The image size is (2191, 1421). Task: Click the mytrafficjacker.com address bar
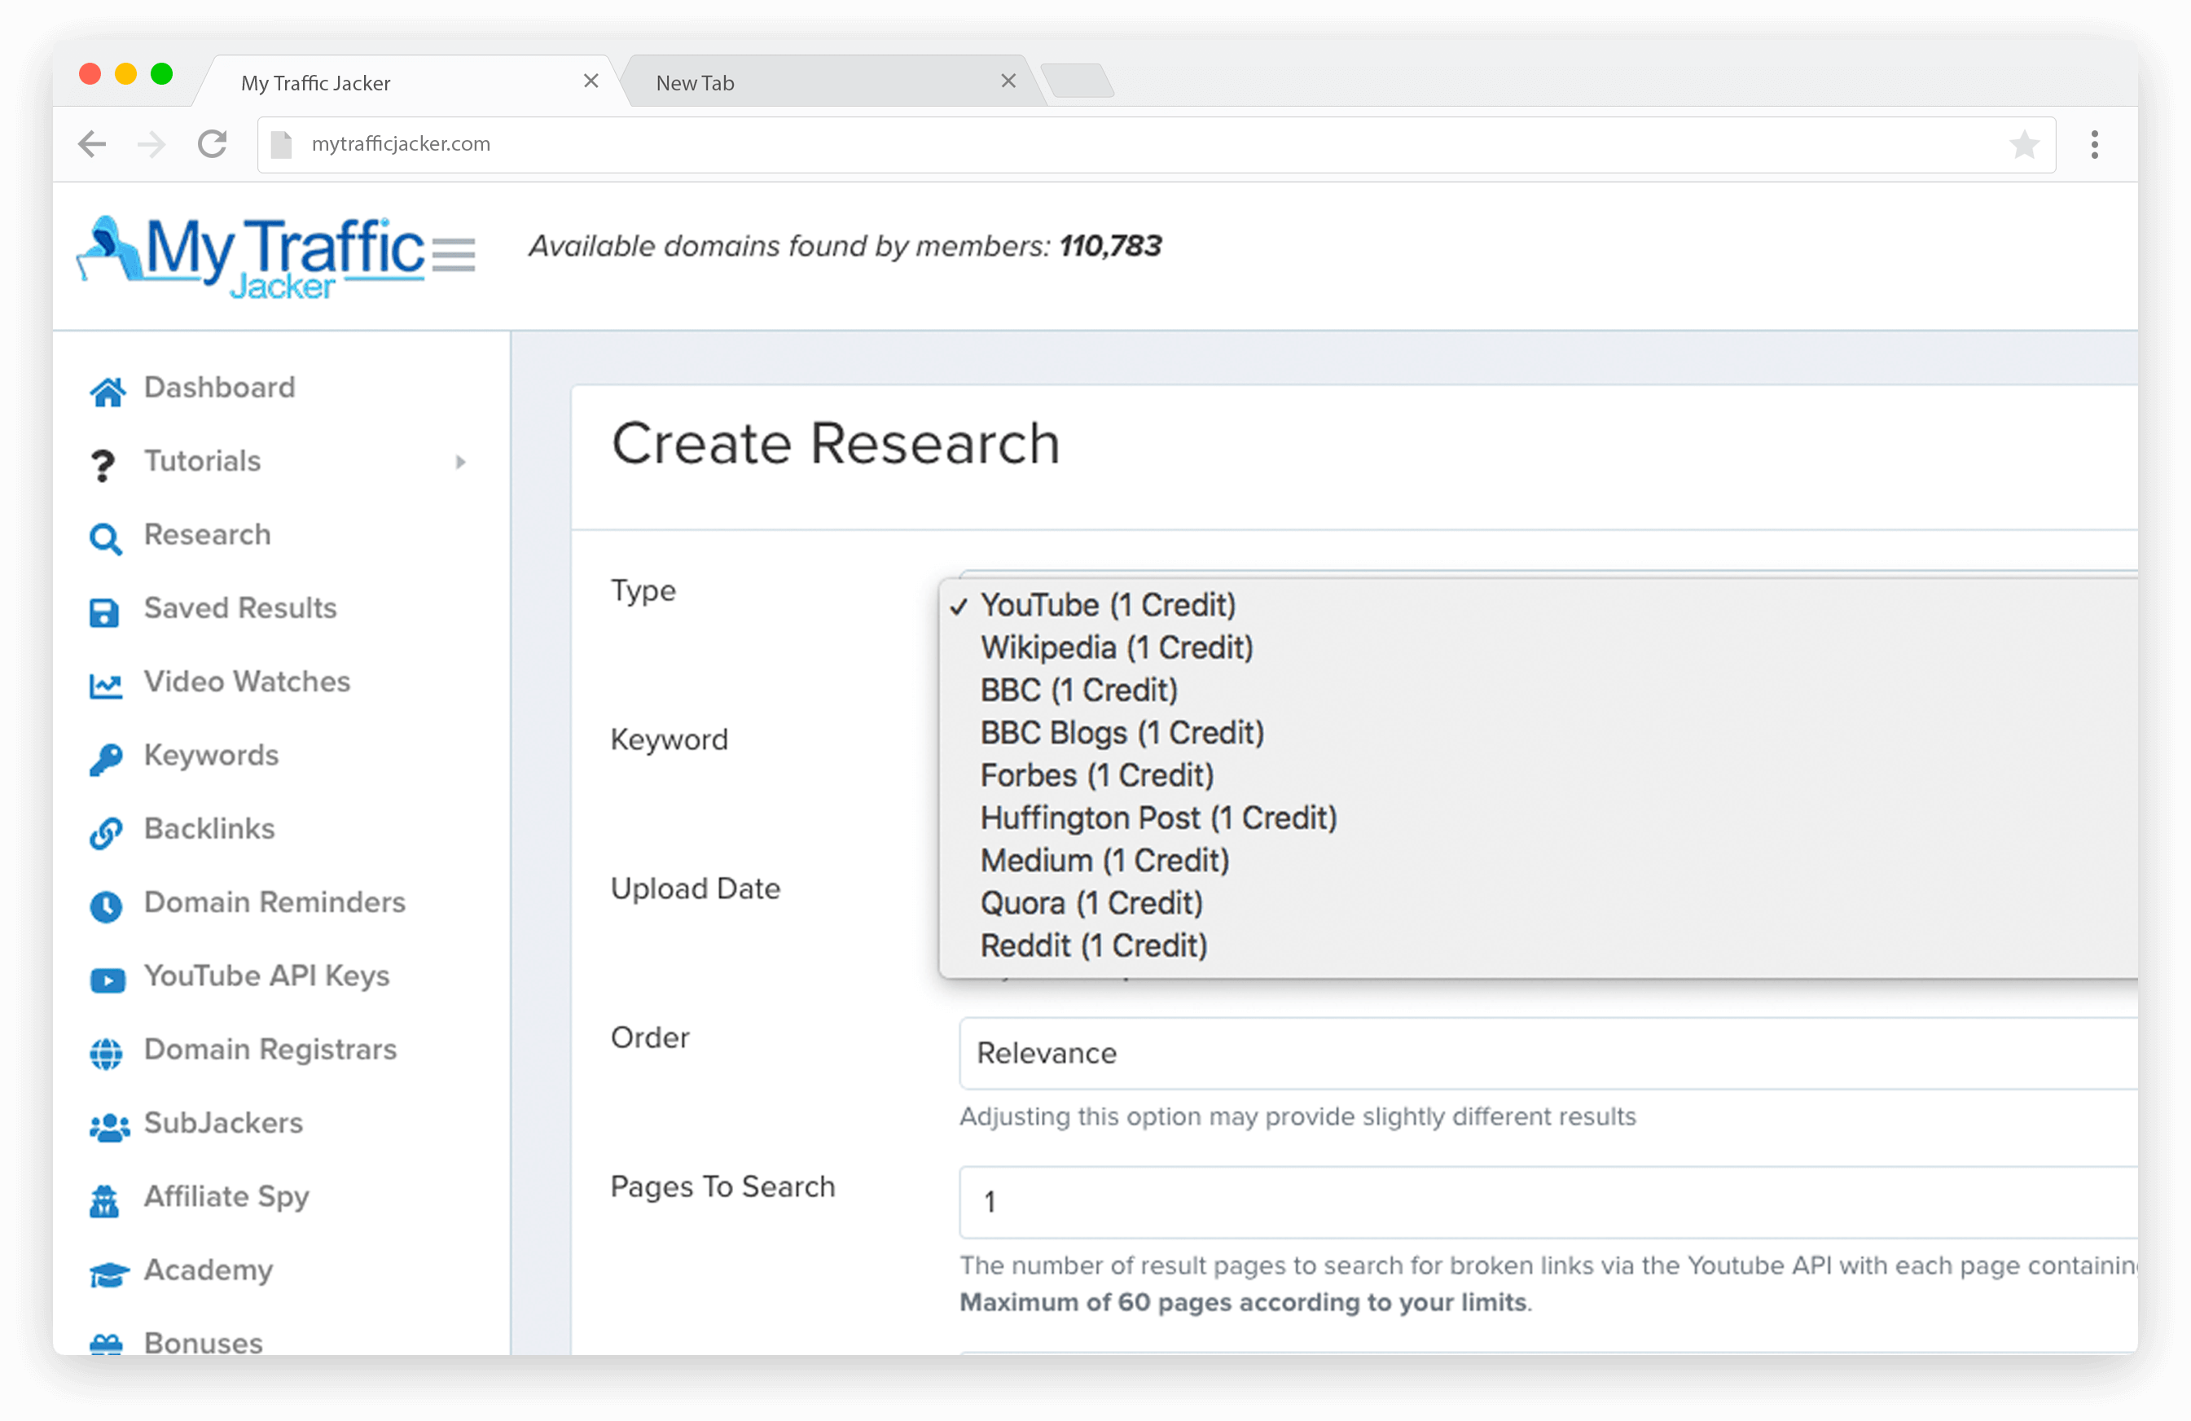click(x=1155, y=143)
